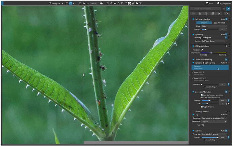Choose DeepPRISME XD3 denoising
233x146 pixels.
(x=210, y=79)
